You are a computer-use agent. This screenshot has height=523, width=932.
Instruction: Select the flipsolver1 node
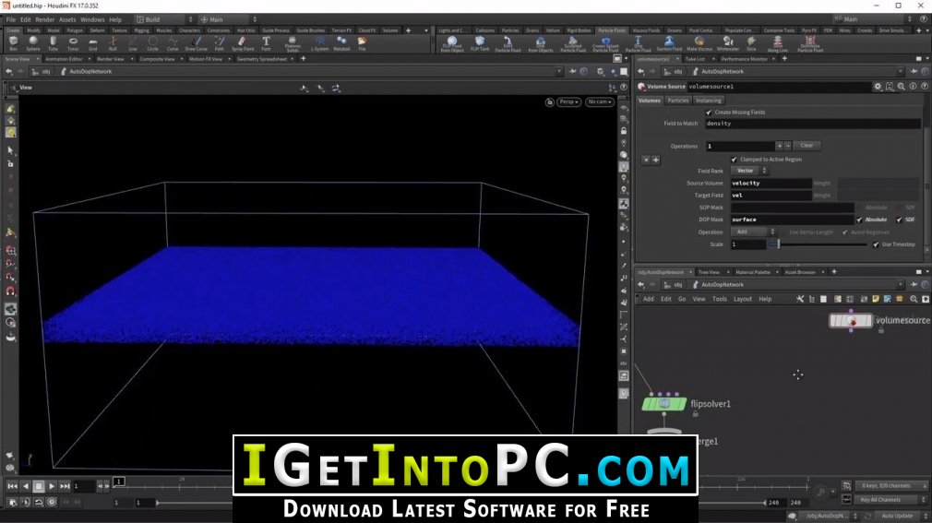[664, 404]
